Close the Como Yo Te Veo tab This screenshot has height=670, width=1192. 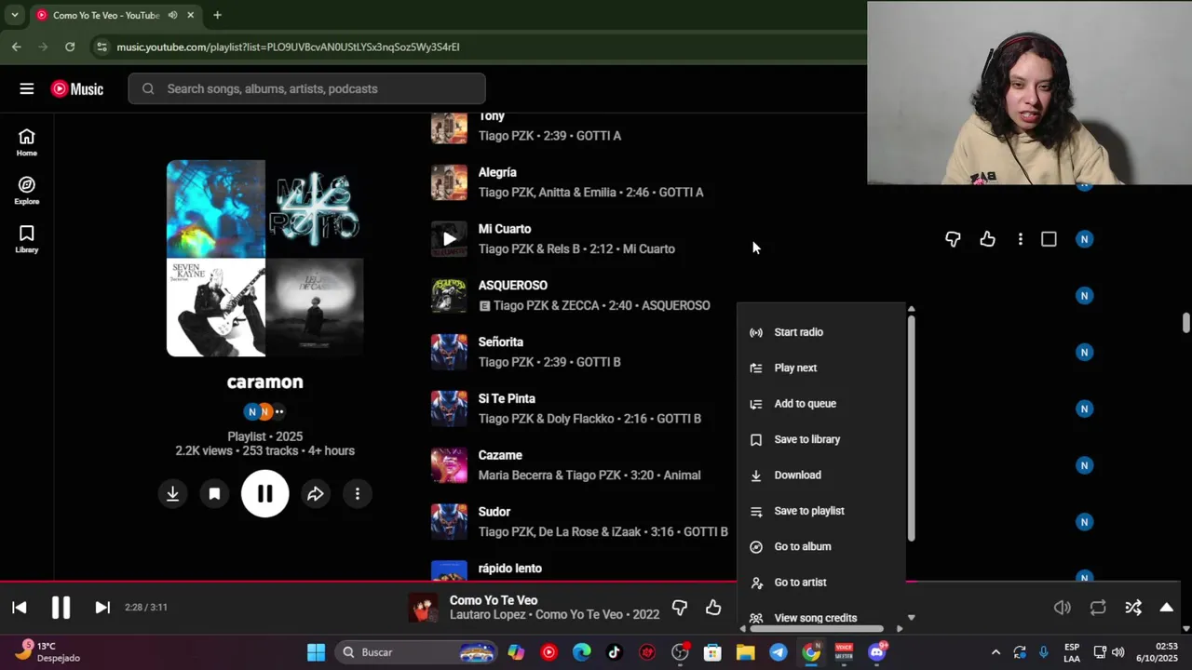tap(191, 15)
